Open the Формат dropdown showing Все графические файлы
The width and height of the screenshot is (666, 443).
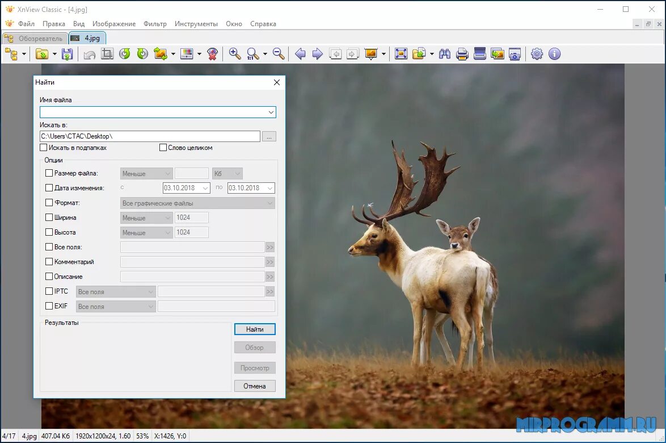[x=197, y=203]
